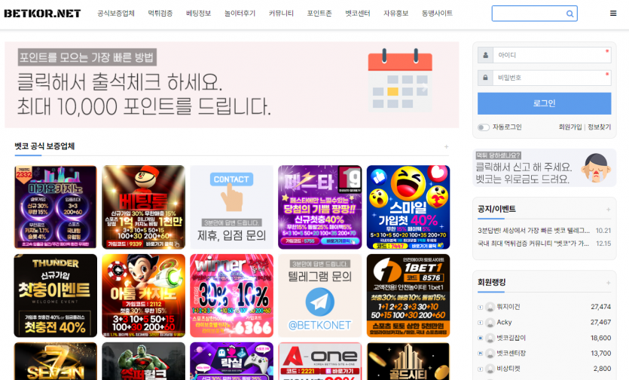Open the 자유홍보 menu

396,14
